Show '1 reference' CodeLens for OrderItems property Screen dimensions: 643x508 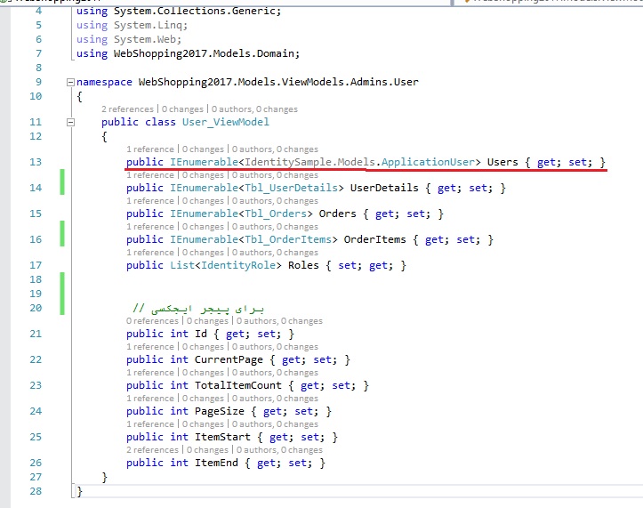tap(150, 227)
